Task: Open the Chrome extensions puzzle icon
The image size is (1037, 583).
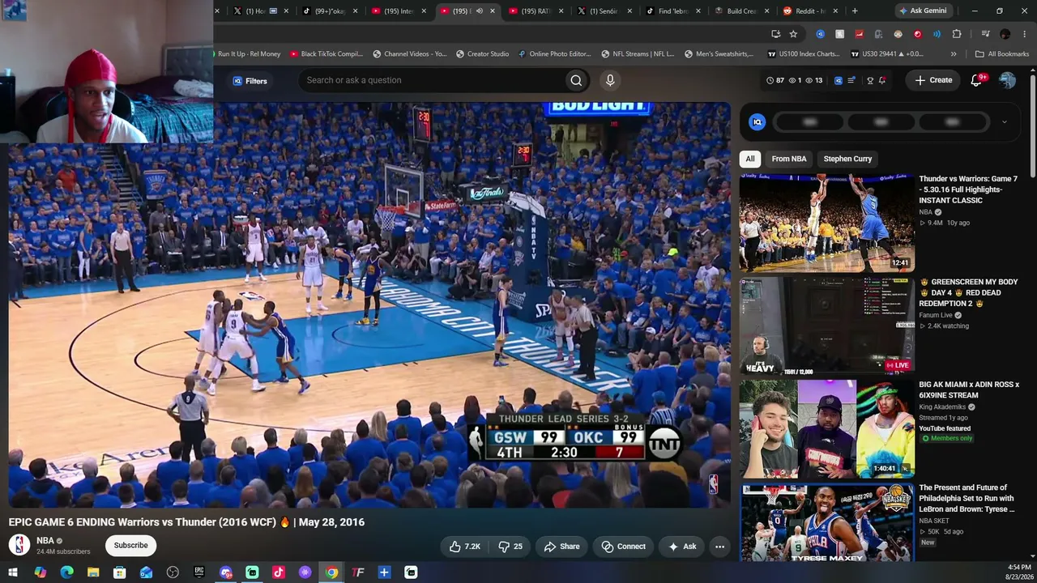Action: point(957,34)
